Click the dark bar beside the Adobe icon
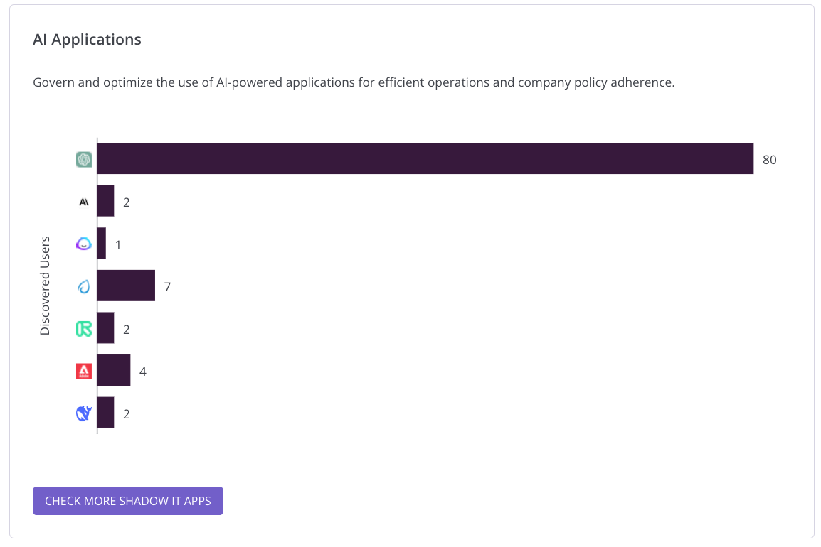This screenshot has width=821, height=547. [114, 370]
